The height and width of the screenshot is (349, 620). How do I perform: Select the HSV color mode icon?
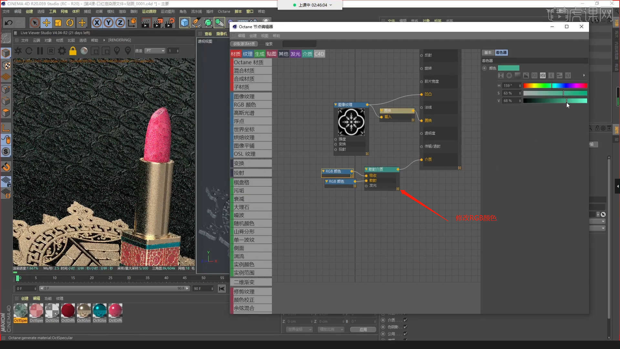(543, 76)
